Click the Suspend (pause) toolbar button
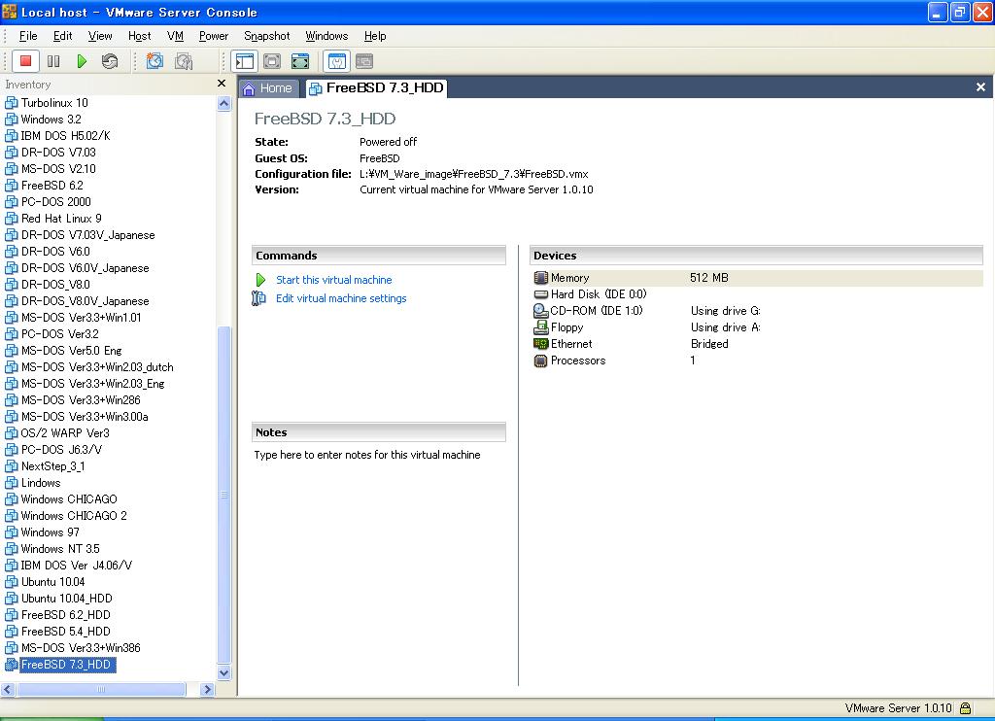Screen dimensions: 995x721 tap(54, 61)
